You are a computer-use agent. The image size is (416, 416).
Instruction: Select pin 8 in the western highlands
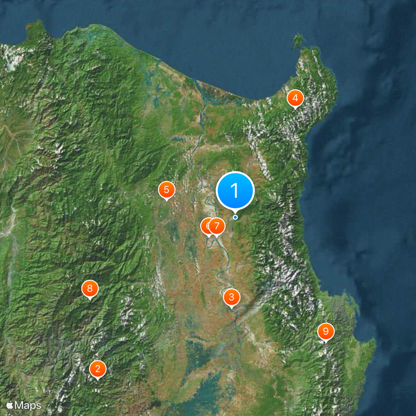point(89,287)
